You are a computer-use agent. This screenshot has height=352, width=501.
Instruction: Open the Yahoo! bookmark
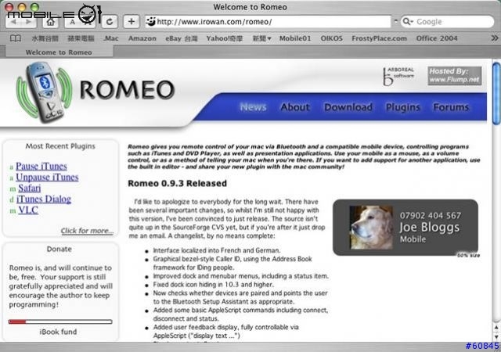225,38
